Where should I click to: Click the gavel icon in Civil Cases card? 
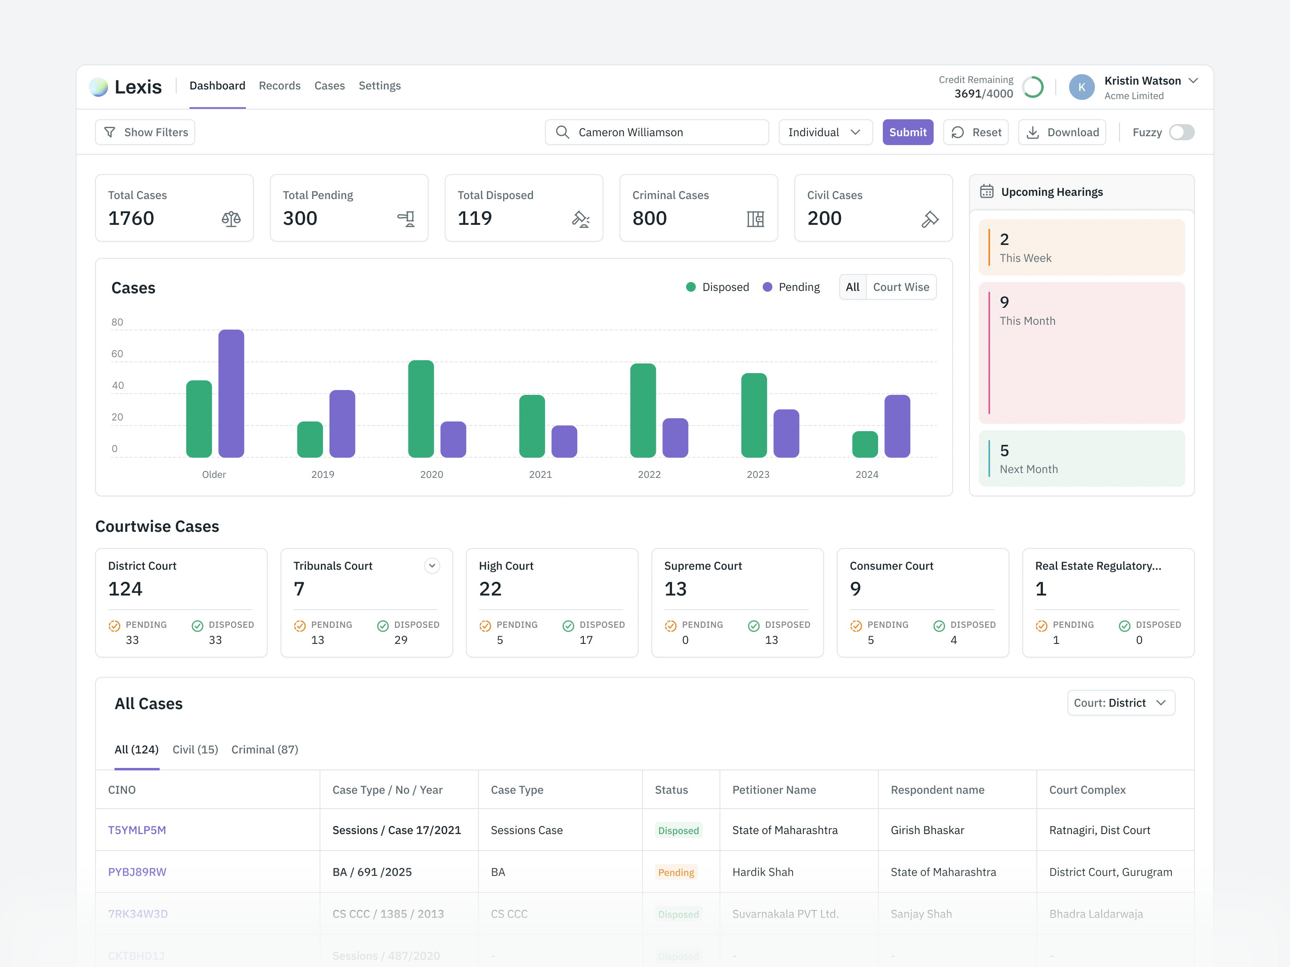pos(930,219)
